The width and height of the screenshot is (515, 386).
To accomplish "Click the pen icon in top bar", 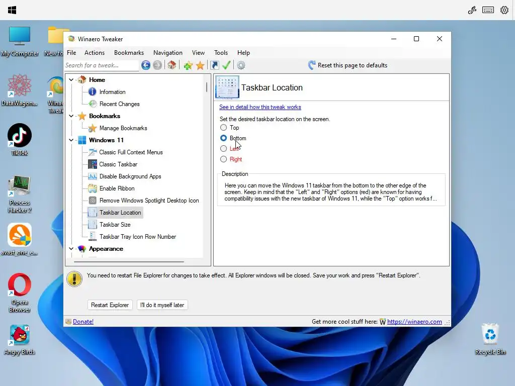I will (x=472, y=10).
